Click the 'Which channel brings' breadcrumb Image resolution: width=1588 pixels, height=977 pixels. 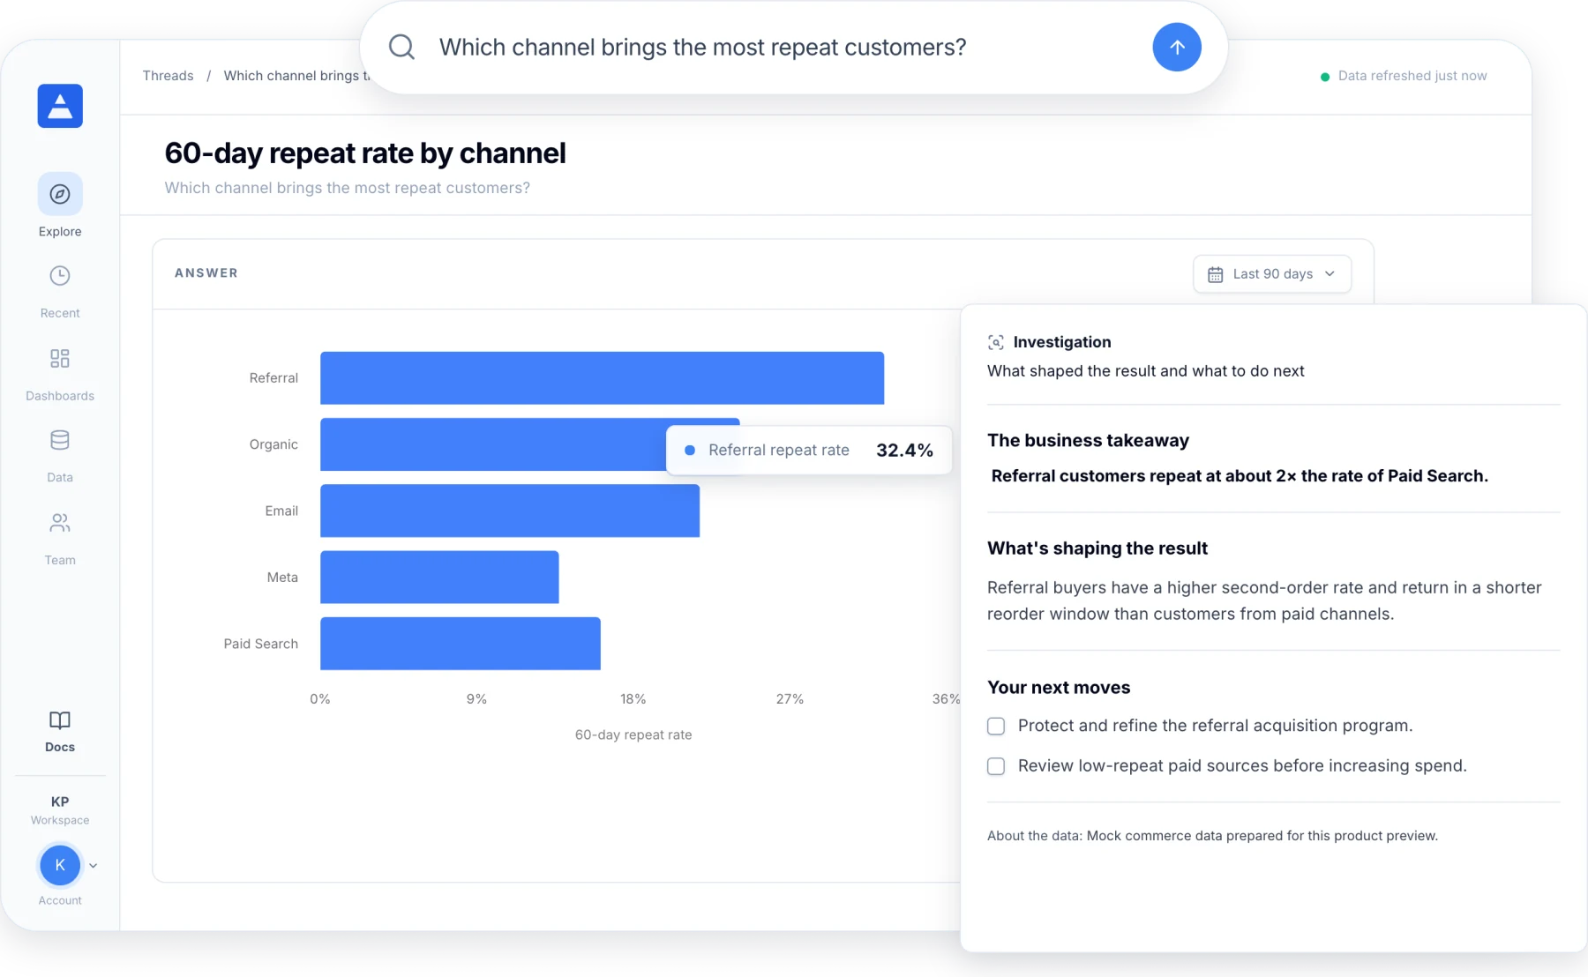(x=296, y=76)
